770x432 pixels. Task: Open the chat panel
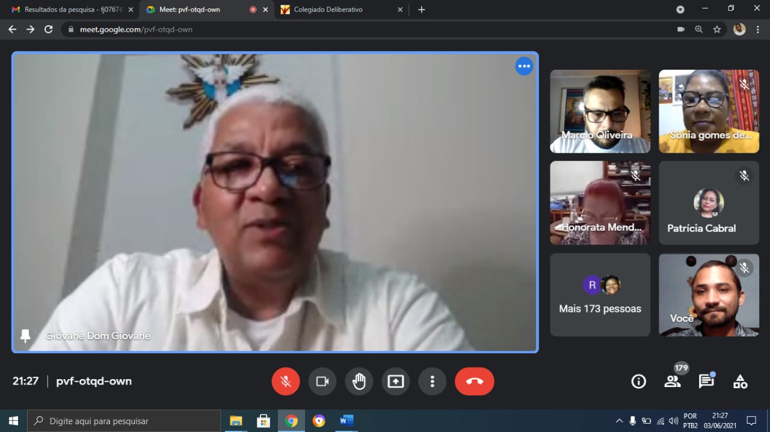coord(706,382)
